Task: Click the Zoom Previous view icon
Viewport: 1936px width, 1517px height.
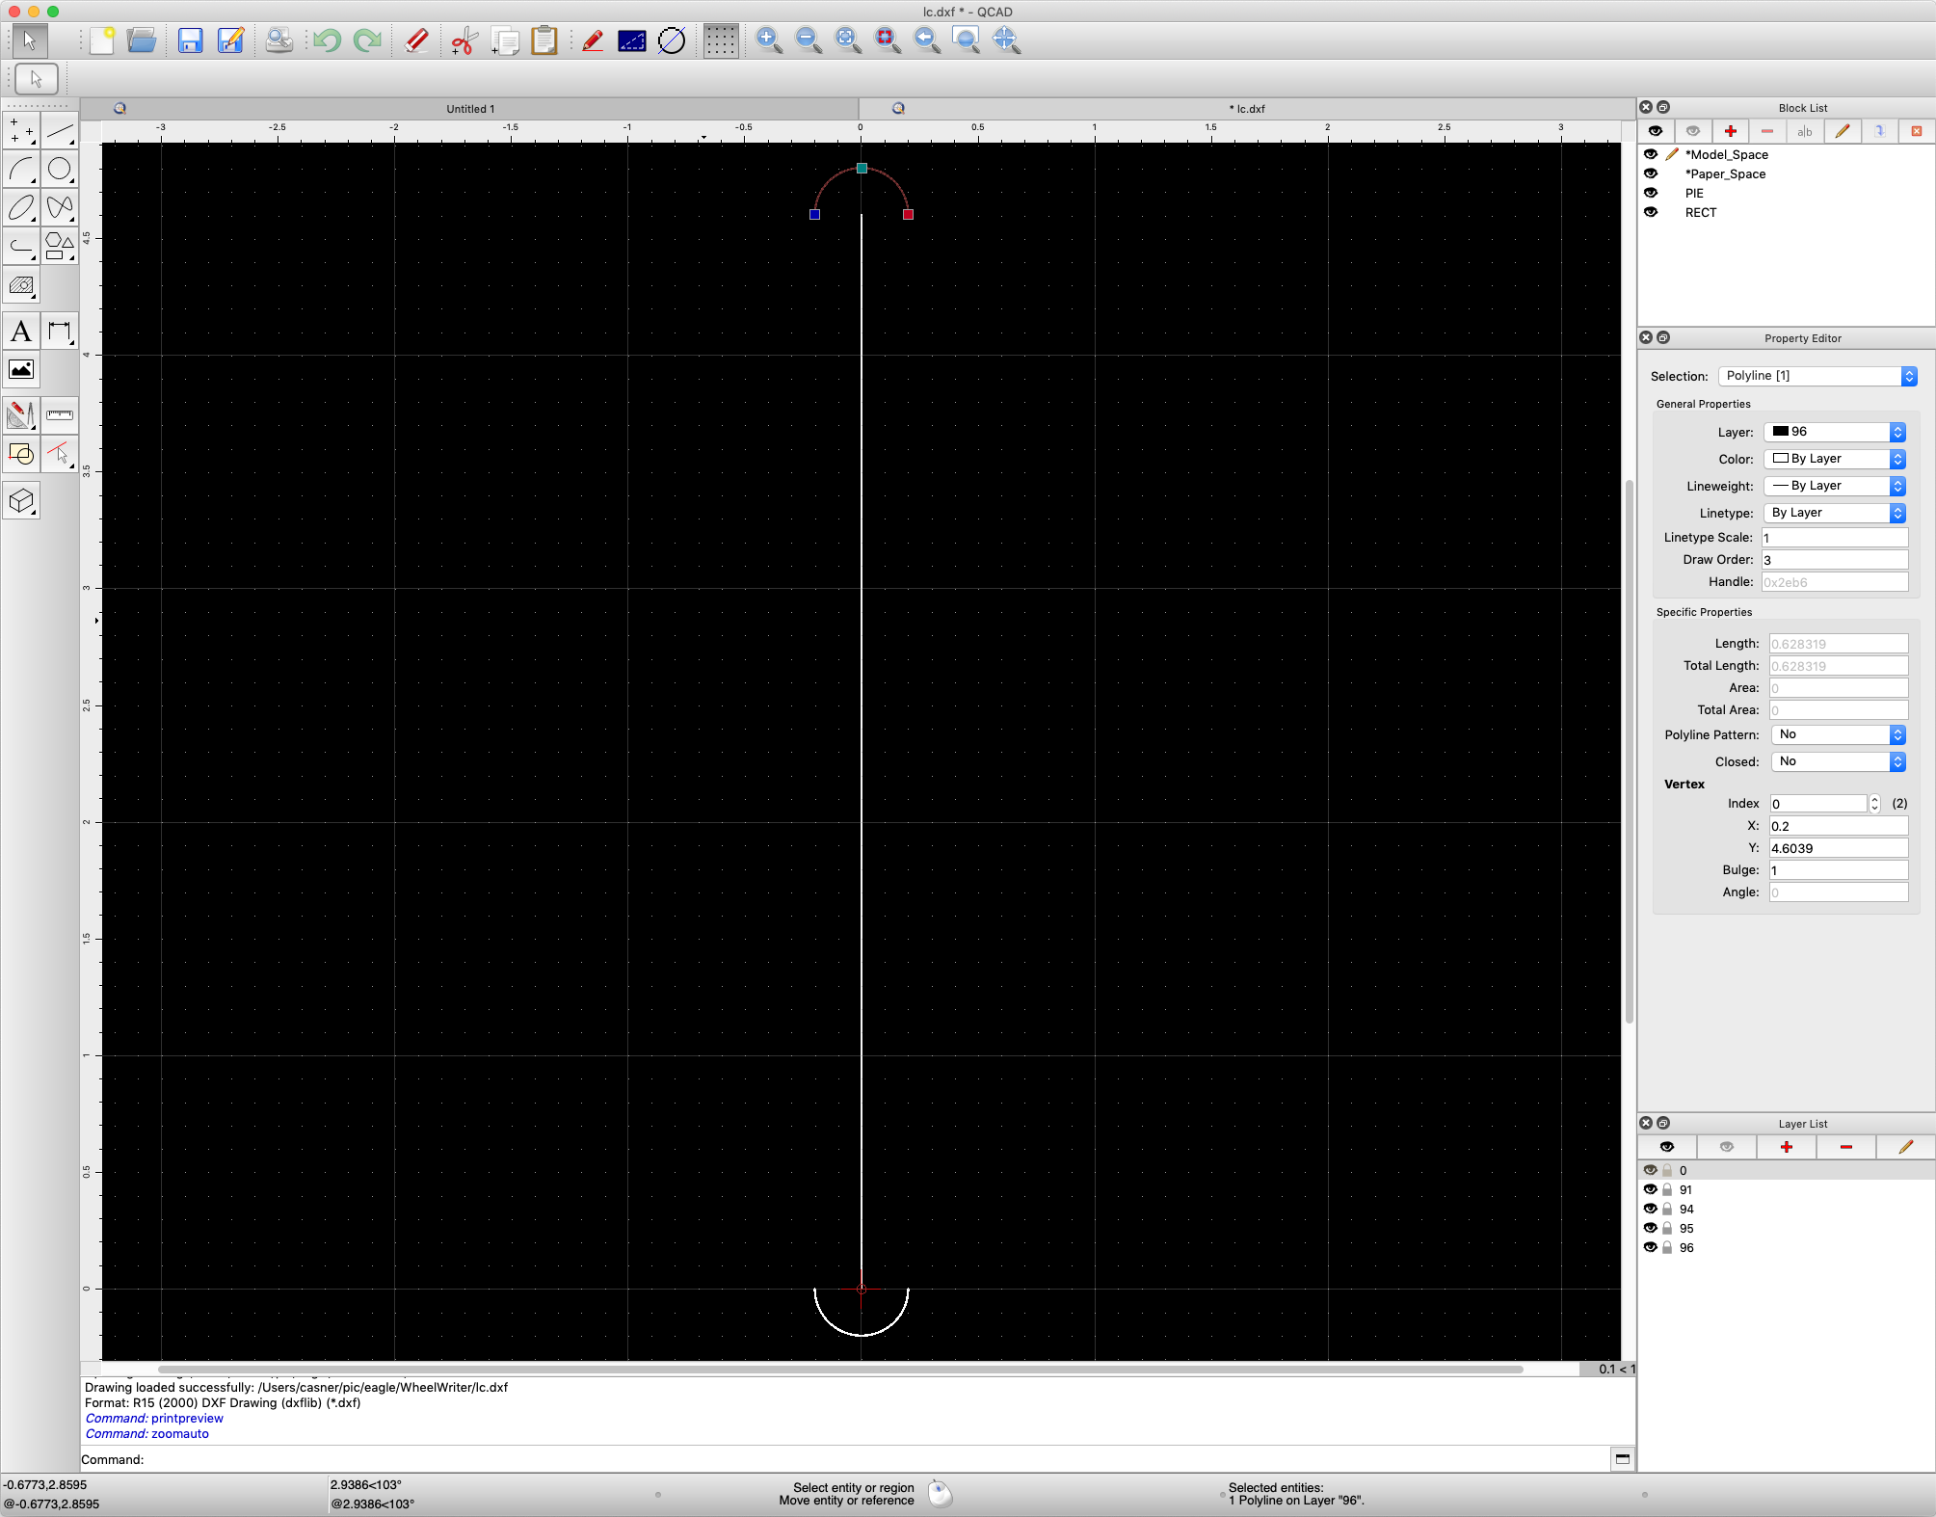Action: (x=927, y=40)
